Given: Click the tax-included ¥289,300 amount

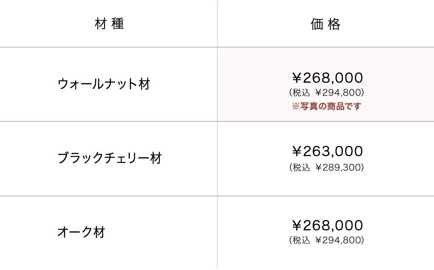Looking at the screenshot, I should coord(339,167).
